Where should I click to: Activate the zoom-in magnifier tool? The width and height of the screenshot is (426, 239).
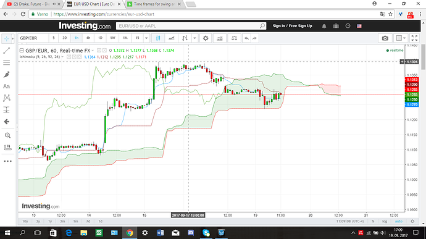7,135
